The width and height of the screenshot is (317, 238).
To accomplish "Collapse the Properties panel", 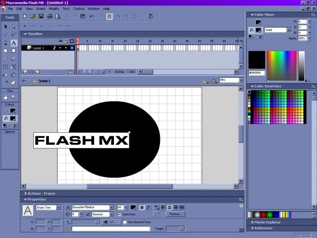I will point(25,199).
